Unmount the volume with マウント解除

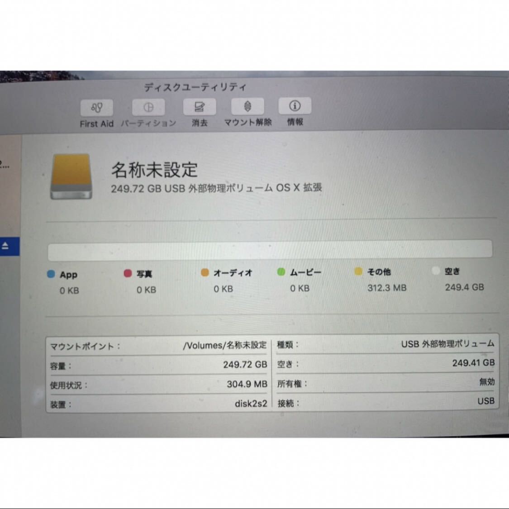[x=248, y=108]
